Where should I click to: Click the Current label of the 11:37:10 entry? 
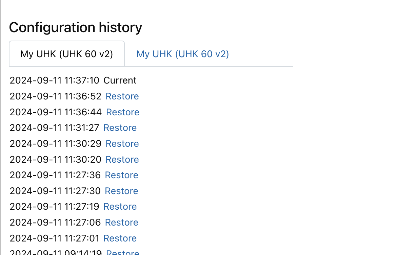[120, 80]
